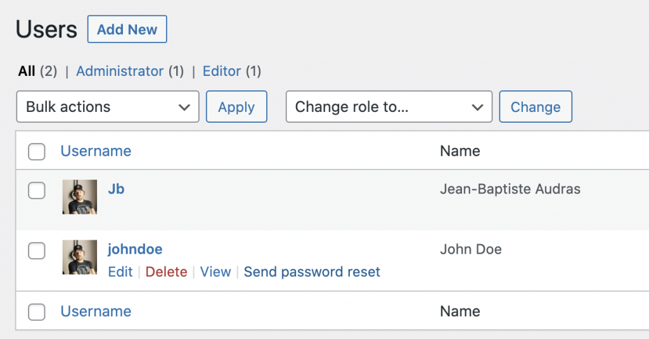
Task: Delete the johndoe user
Action: [x=166, y=272]
